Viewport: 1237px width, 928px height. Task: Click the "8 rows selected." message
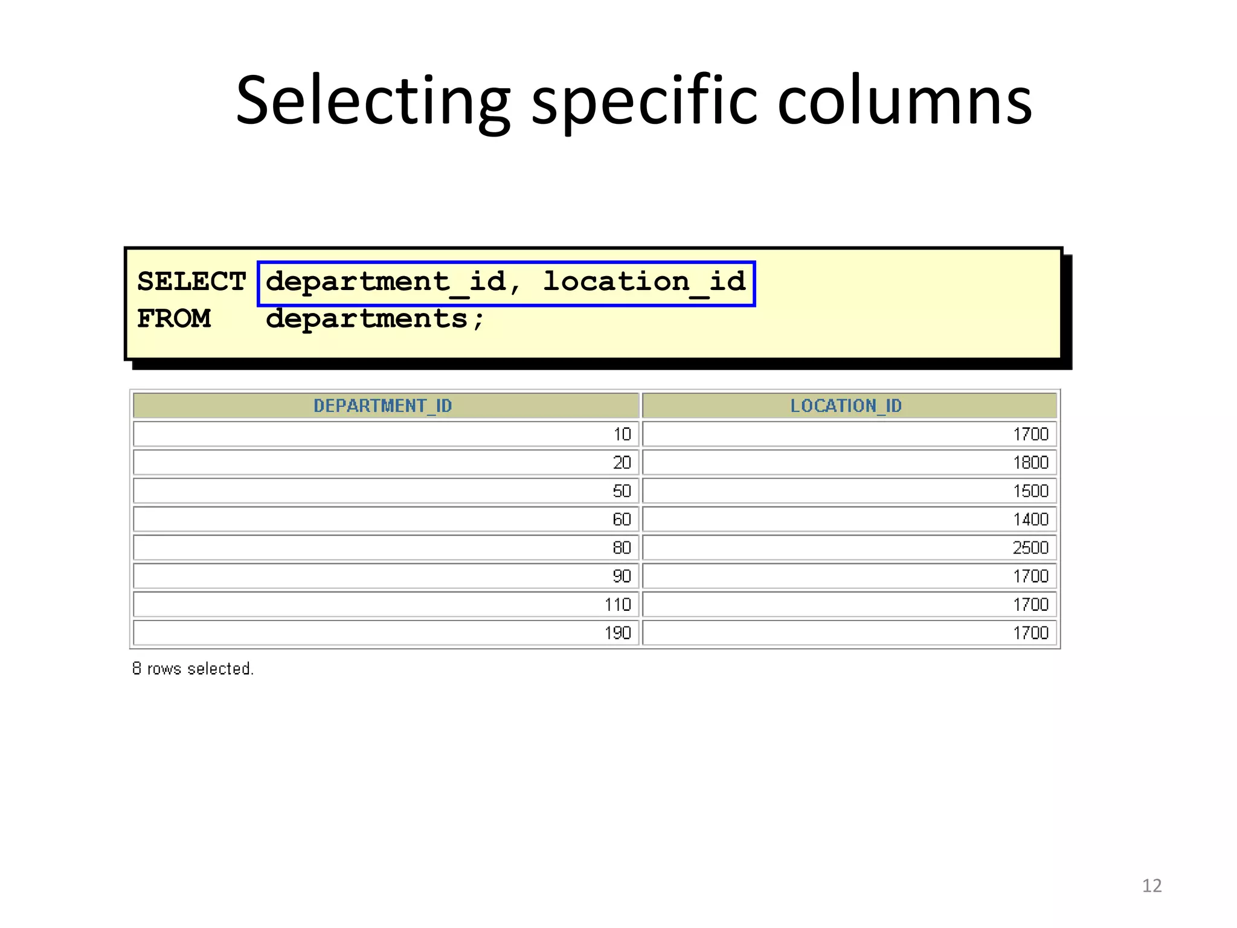193,668
